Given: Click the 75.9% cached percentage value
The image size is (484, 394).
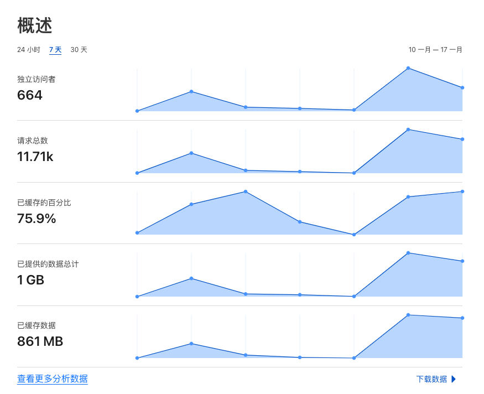Looking at the screenshot, I should [x=37, y=219].
